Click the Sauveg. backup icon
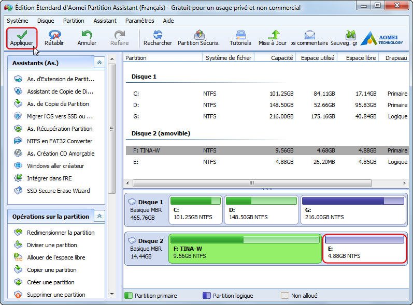The image size is (413, 305). [x=344, y=38]
